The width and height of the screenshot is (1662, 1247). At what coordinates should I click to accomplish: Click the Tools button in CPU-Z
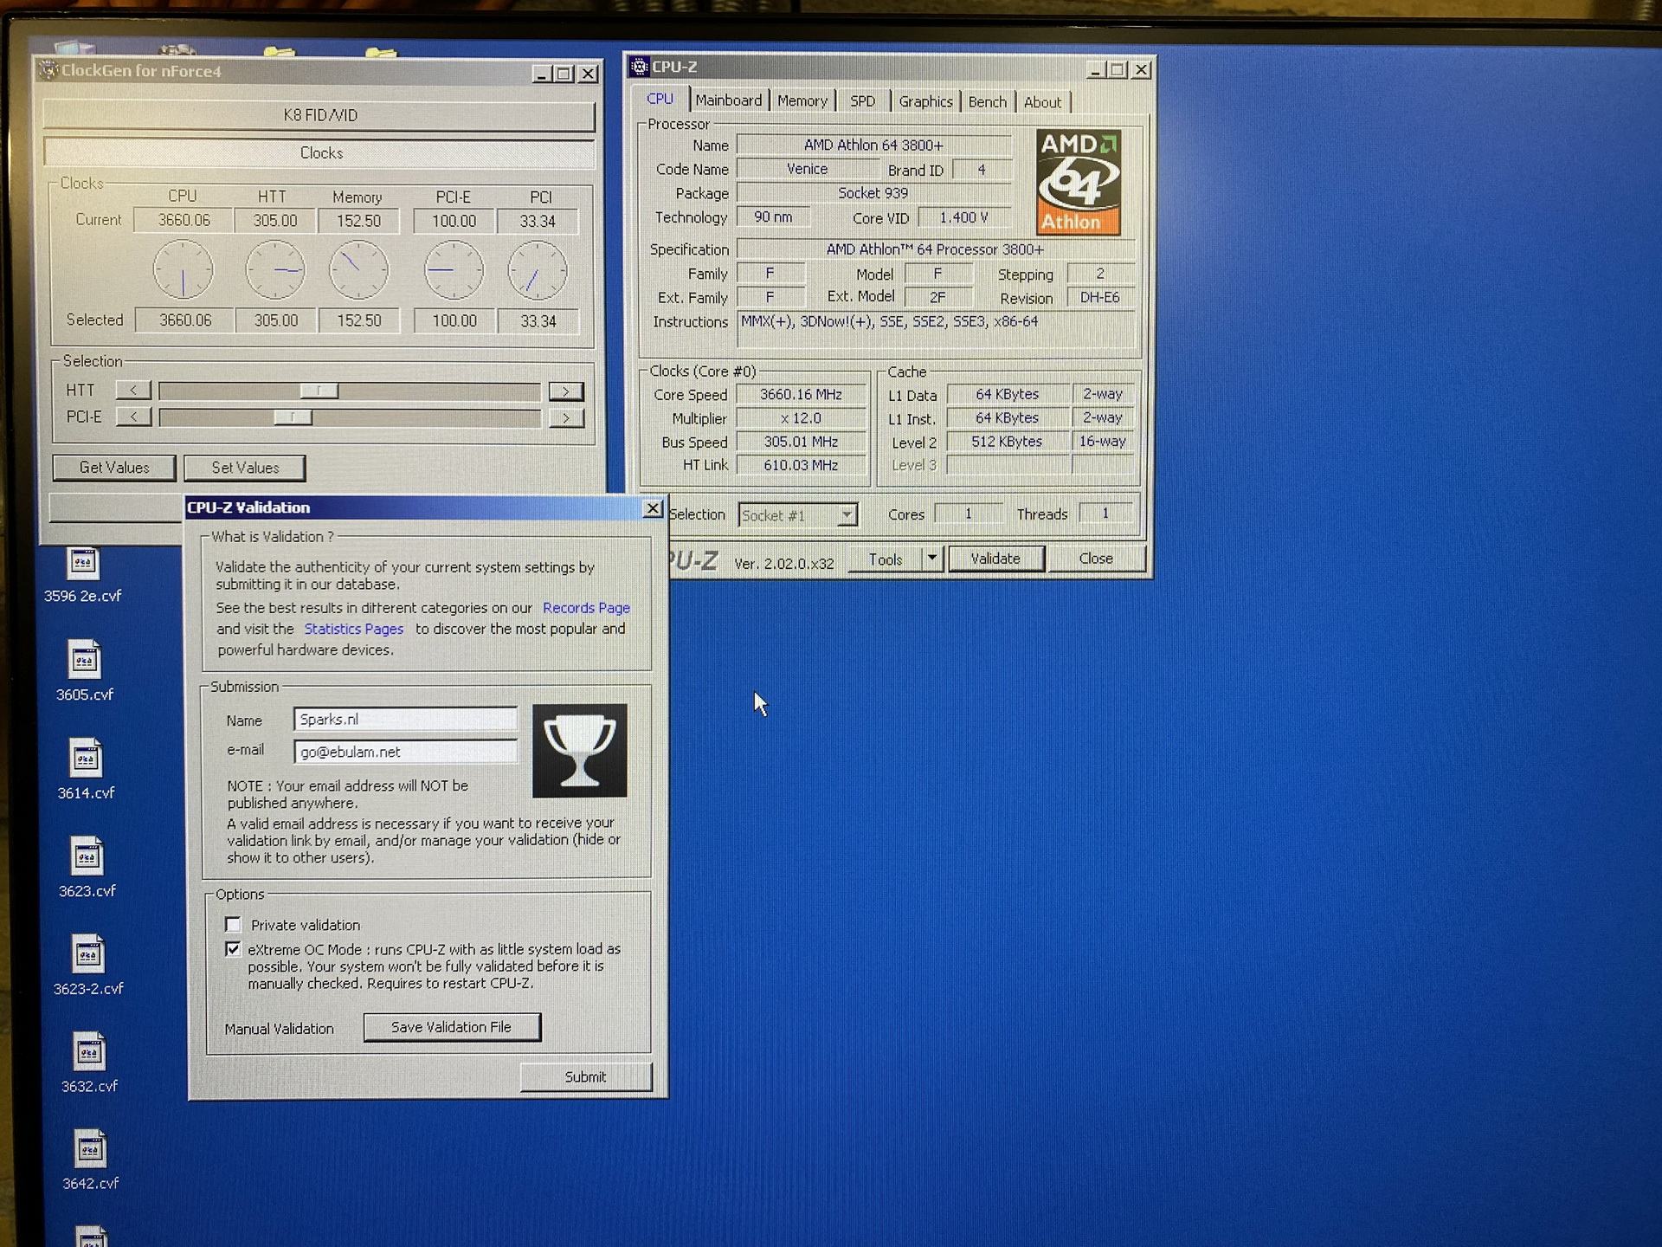pyautogui.click(x=886, y=559)
